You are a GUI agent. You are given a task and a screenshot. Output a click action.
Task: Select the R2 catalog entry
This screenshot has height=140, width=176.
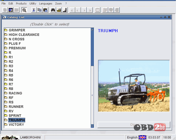pyautogui.click(x=11, y=62)
